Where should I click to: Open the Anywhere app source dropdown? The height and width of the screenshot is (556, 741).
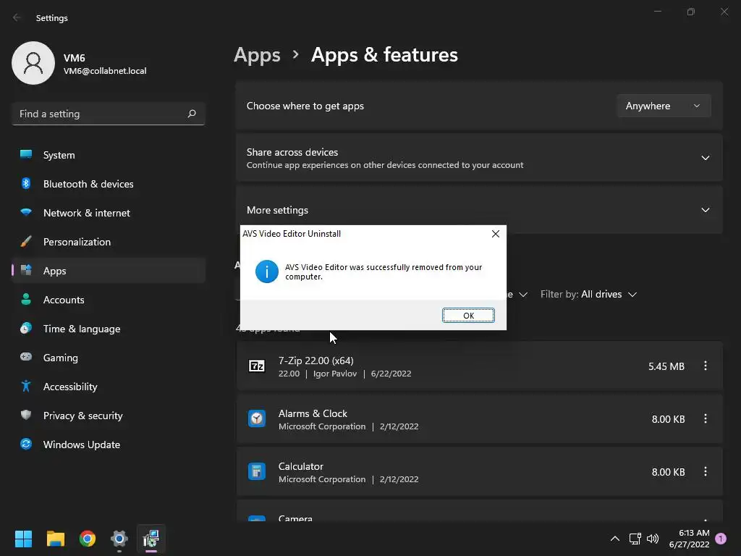click(663, 106)
